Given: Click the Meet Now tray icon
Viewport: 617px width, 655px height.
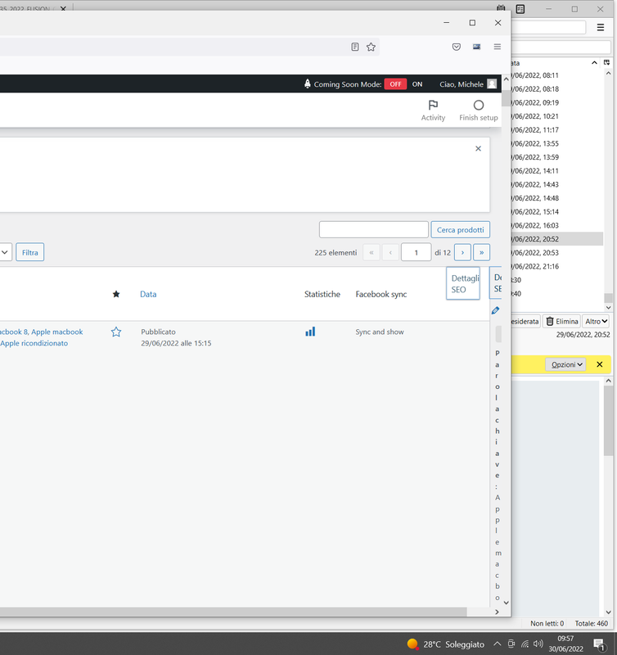Looking at the screenshot, I should tap(511, 644).
